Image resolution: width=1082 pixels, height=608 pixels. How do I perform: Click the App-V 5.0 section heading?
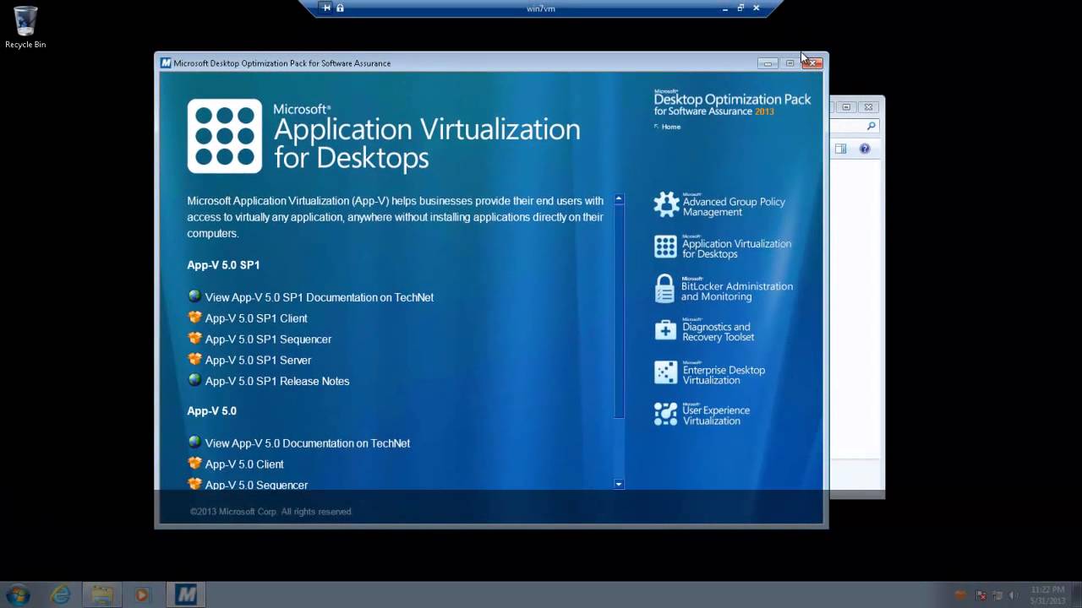(211, 411)
